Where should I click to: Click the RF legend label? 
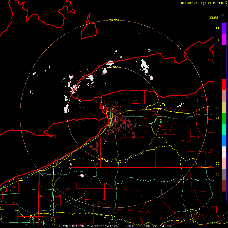click(x=217, y=28)
